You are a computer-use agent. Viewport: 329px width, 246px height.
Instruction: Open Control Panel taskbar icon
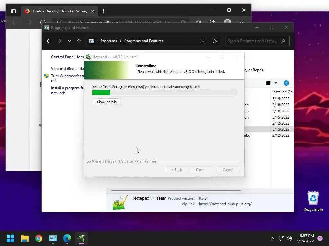coord(53,238)
